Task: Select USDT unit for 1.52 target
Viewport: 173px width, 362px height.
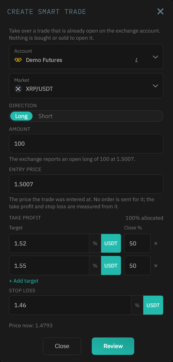Action: [111, 243]
